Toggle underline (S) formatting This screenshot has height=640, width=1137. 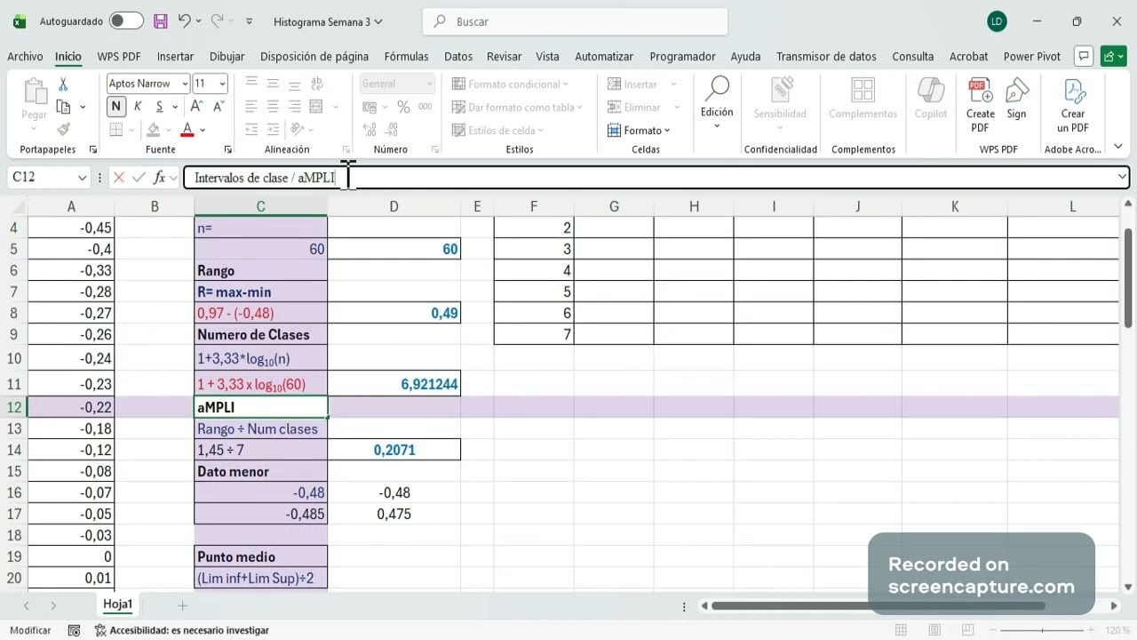160,107
